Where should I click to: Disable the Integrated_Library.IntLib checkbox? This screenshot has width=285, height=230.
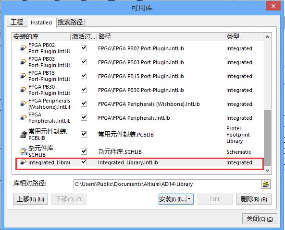coord(84,162)
